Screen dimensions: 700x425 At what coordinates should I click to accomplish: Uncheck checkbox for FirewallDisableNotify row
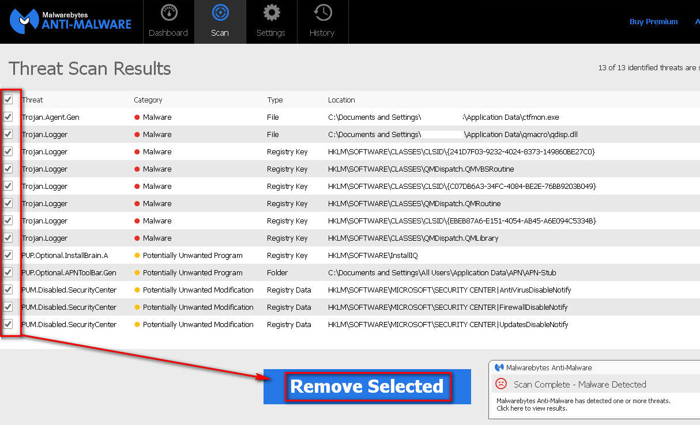coord(8,307)
